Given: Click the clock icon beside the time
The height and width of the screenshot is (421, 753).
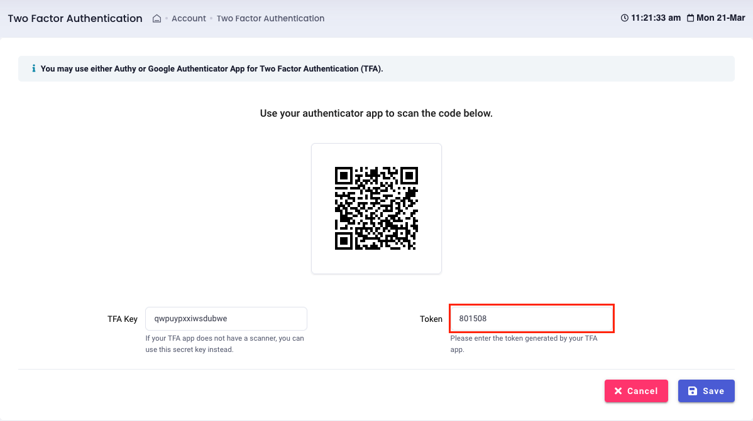Looking at the screenshot, I should pyautogui.click(x=624, y=18).
